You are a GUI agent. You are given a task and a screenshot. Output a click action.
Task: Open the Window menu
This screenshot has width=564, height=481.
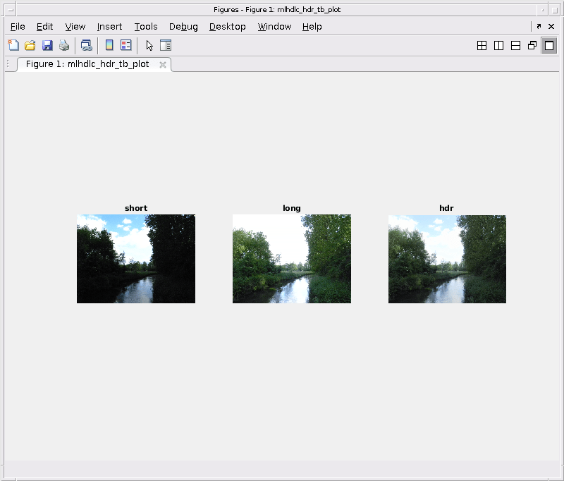[274, 27]
